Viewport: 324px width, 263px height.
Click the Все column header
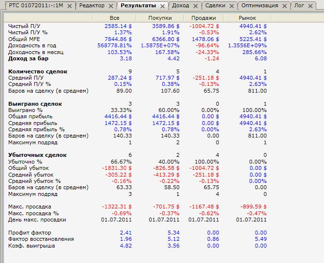coord(114,18)
